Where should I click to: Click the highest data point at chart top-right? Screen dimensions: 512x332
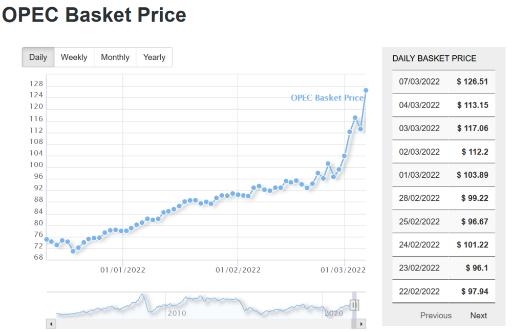point(366,91)
